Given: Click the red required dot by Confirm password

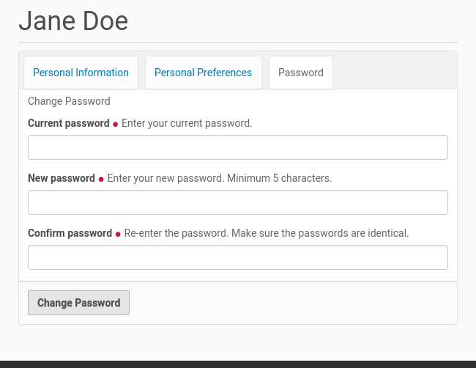Looking at the screenshot, I should coord(118,234).
